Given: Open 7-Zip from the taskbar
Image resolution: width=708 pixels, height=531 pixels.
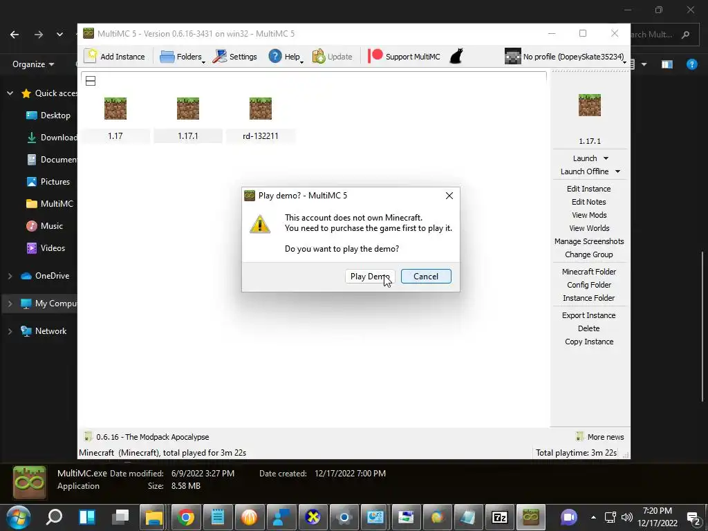Looking at the screenshot, I should pyautogui.click(x=499, y=517).
